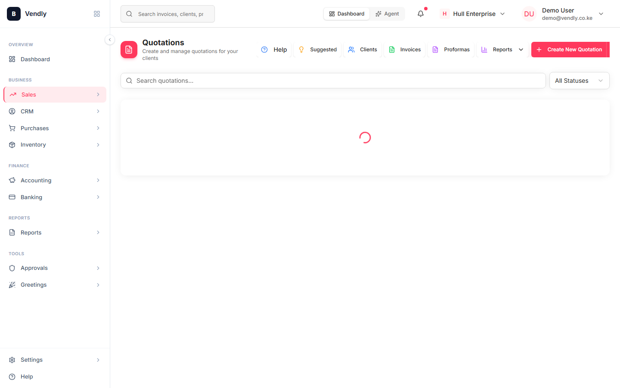The height and width of the screenshot is (388, 620).
Task: Click the Vendly logo icon
Action: tap(14, 14)
